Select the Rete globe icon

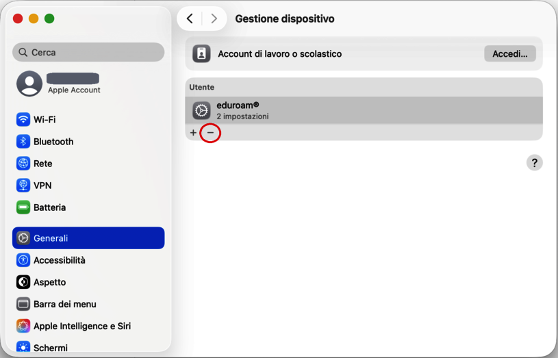[23, 164]
